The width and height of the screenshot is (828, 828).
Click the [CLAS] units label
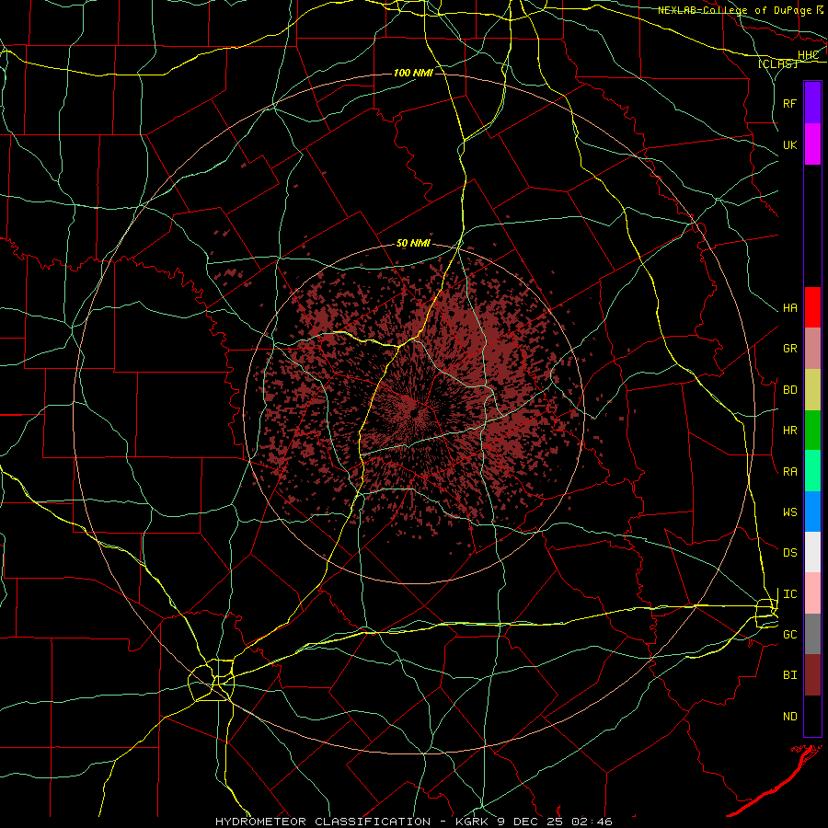[777, 63]
